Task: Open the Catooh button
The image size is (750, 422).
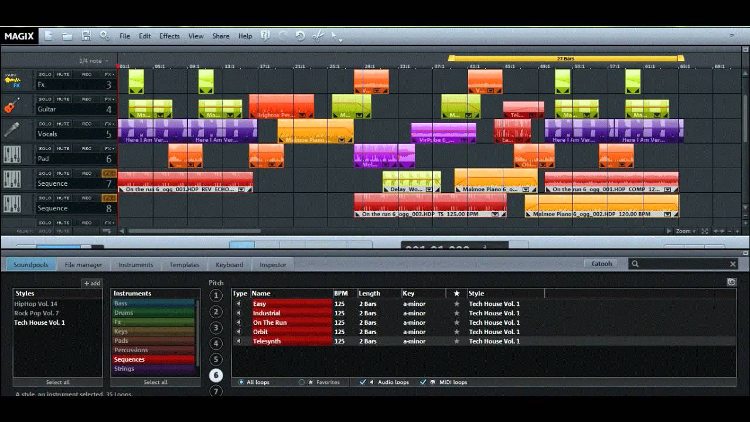Action: coord(602,264)
